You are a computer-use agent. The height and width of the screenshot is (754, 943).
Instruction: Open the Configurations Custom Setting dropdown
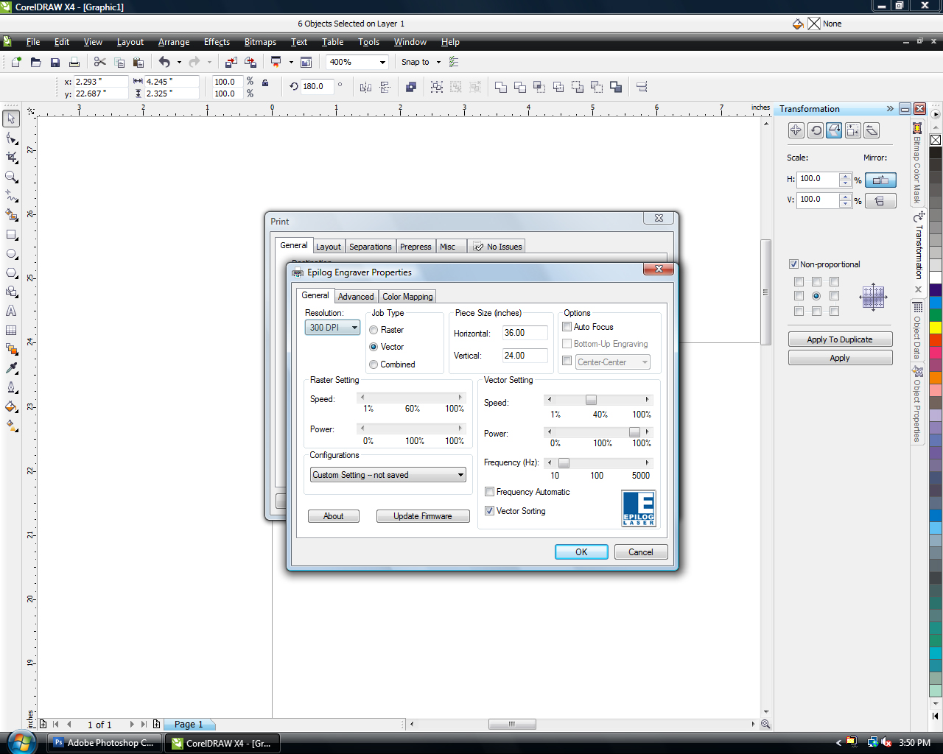tap(388, 475)
